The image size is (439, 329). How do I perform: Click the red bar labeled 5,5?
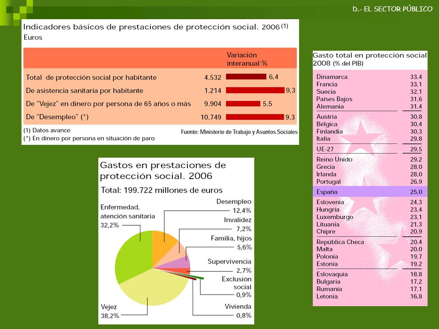(x=243, y=104)
